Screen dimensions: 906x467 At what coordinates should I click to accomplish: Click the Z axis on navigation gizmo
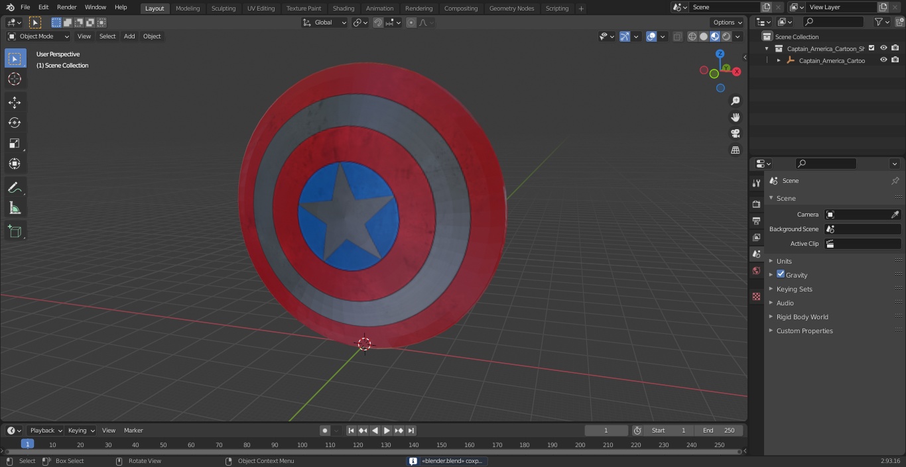[x=720, y=54]
